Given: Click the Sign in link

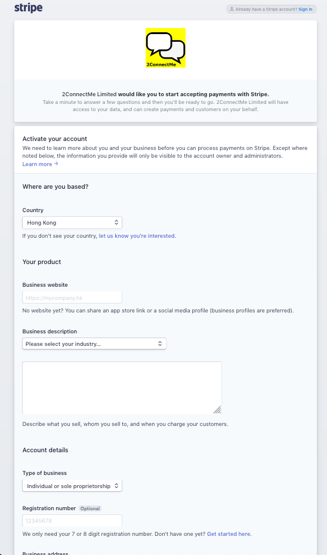Looking at the screenshot, I should click(306, 9).
